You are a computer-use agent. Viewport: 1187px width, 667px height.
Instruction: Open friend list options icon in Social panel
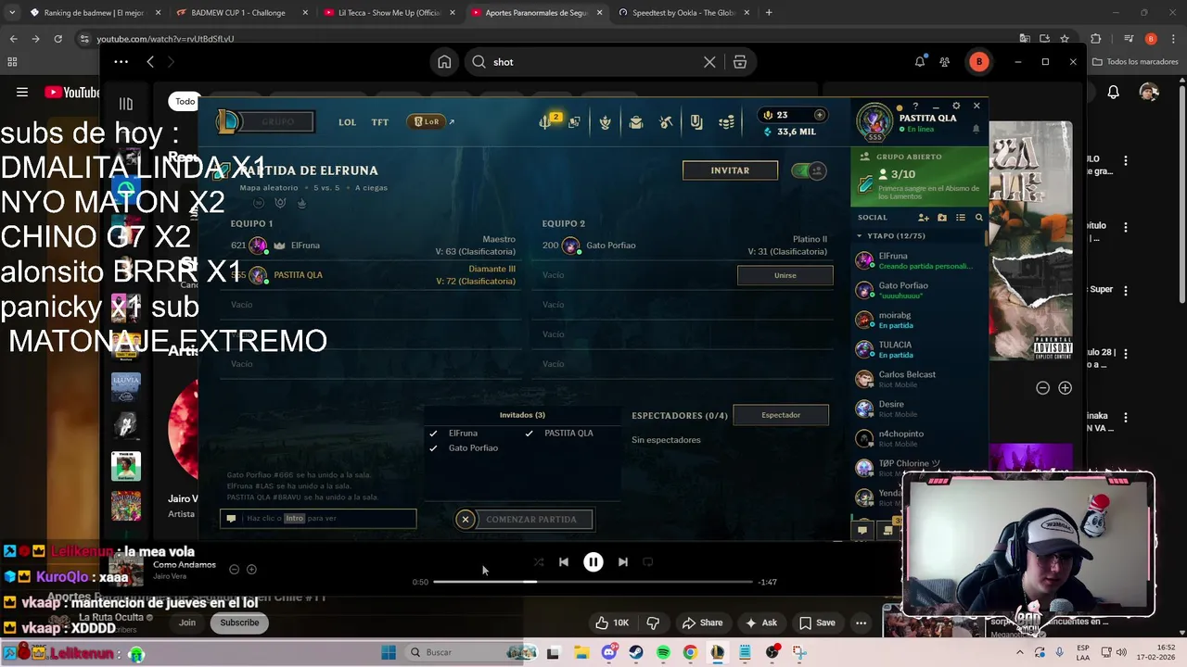point(961,218)
